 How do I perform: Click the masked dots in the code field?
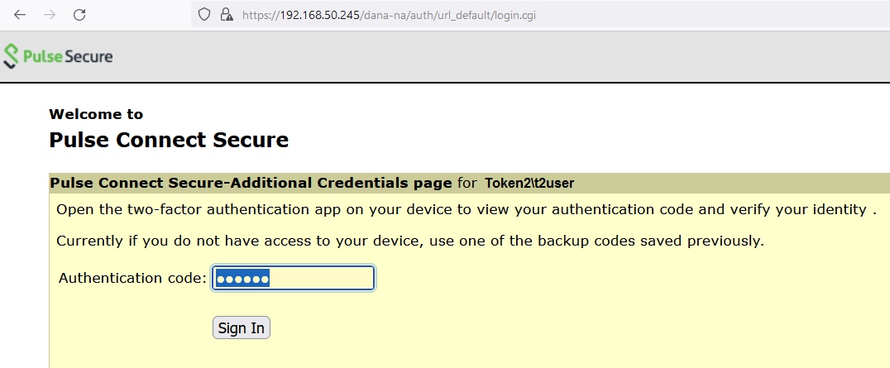242,279
